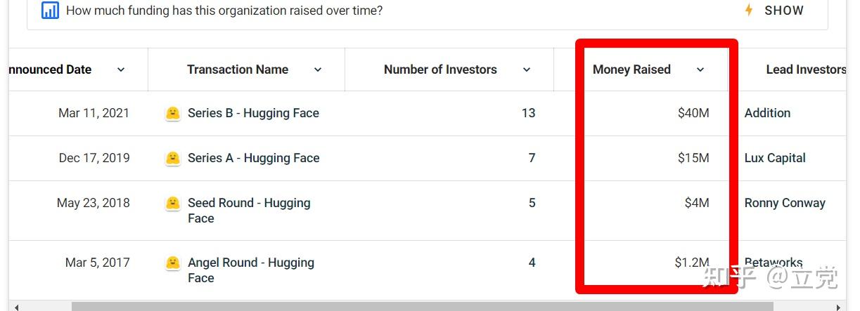Click the lightning bolt icon next to SHOW
Screen dimensions: 860x311
coord(749,11)
